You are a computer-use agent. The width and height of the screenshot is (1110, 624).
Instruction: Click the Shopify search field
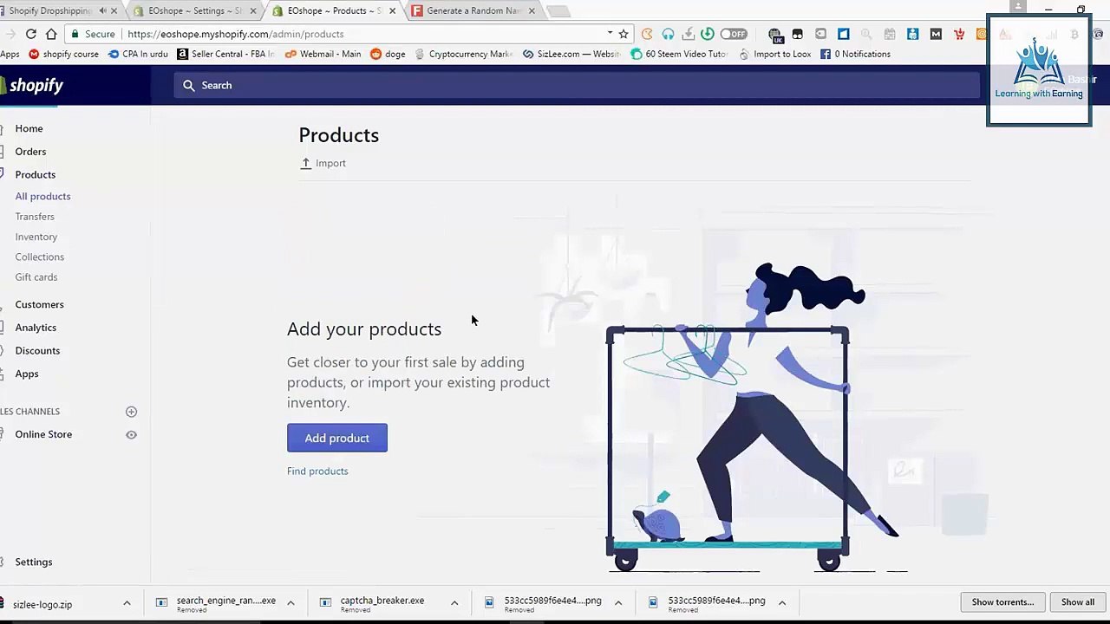[x=577, y=85]
